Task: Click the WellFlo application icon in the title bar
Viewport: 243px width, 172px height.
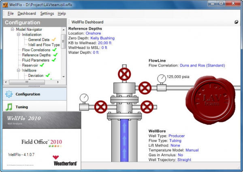Action: coord(5,4)
